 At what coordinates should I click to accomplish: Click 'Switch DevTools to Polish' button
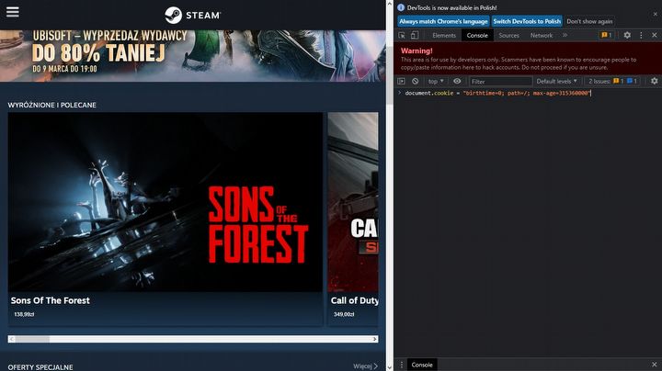coord(527,21)
